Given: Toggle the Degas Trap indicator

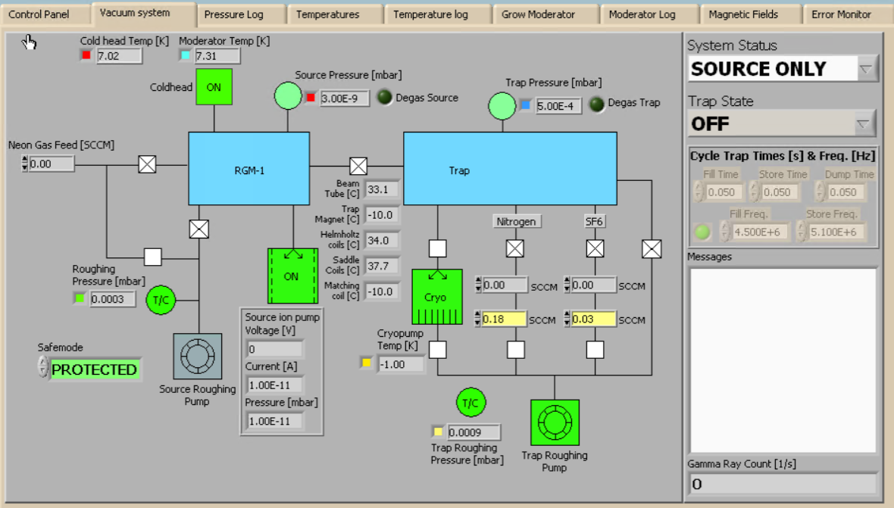Looking at the screenshot, I should pos(597,105).
